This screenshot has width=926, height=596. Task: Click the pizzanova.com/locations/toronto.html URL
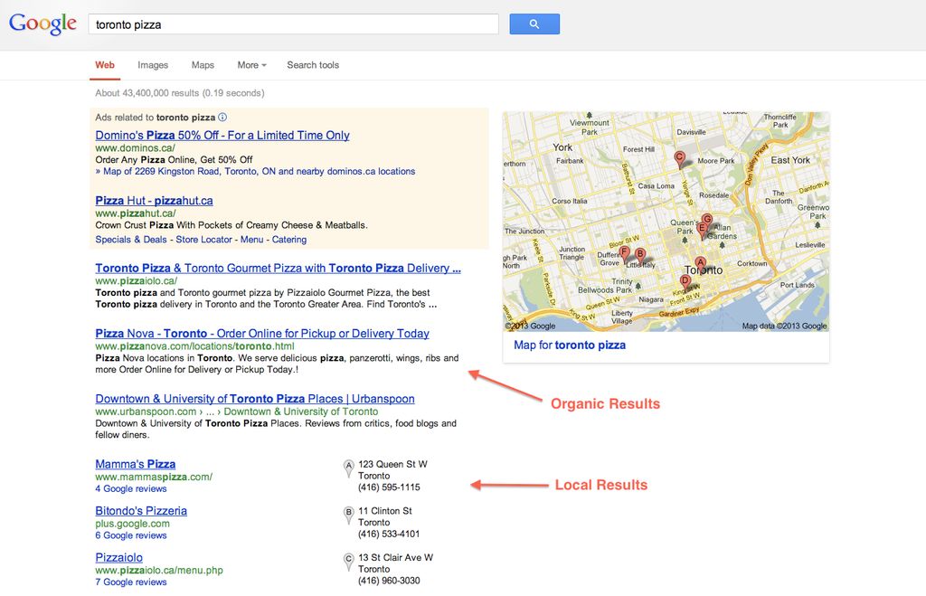(x=195, y=346)
